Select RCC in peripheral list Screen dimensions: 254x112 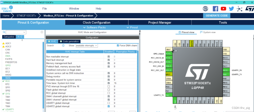click(8, 81)
